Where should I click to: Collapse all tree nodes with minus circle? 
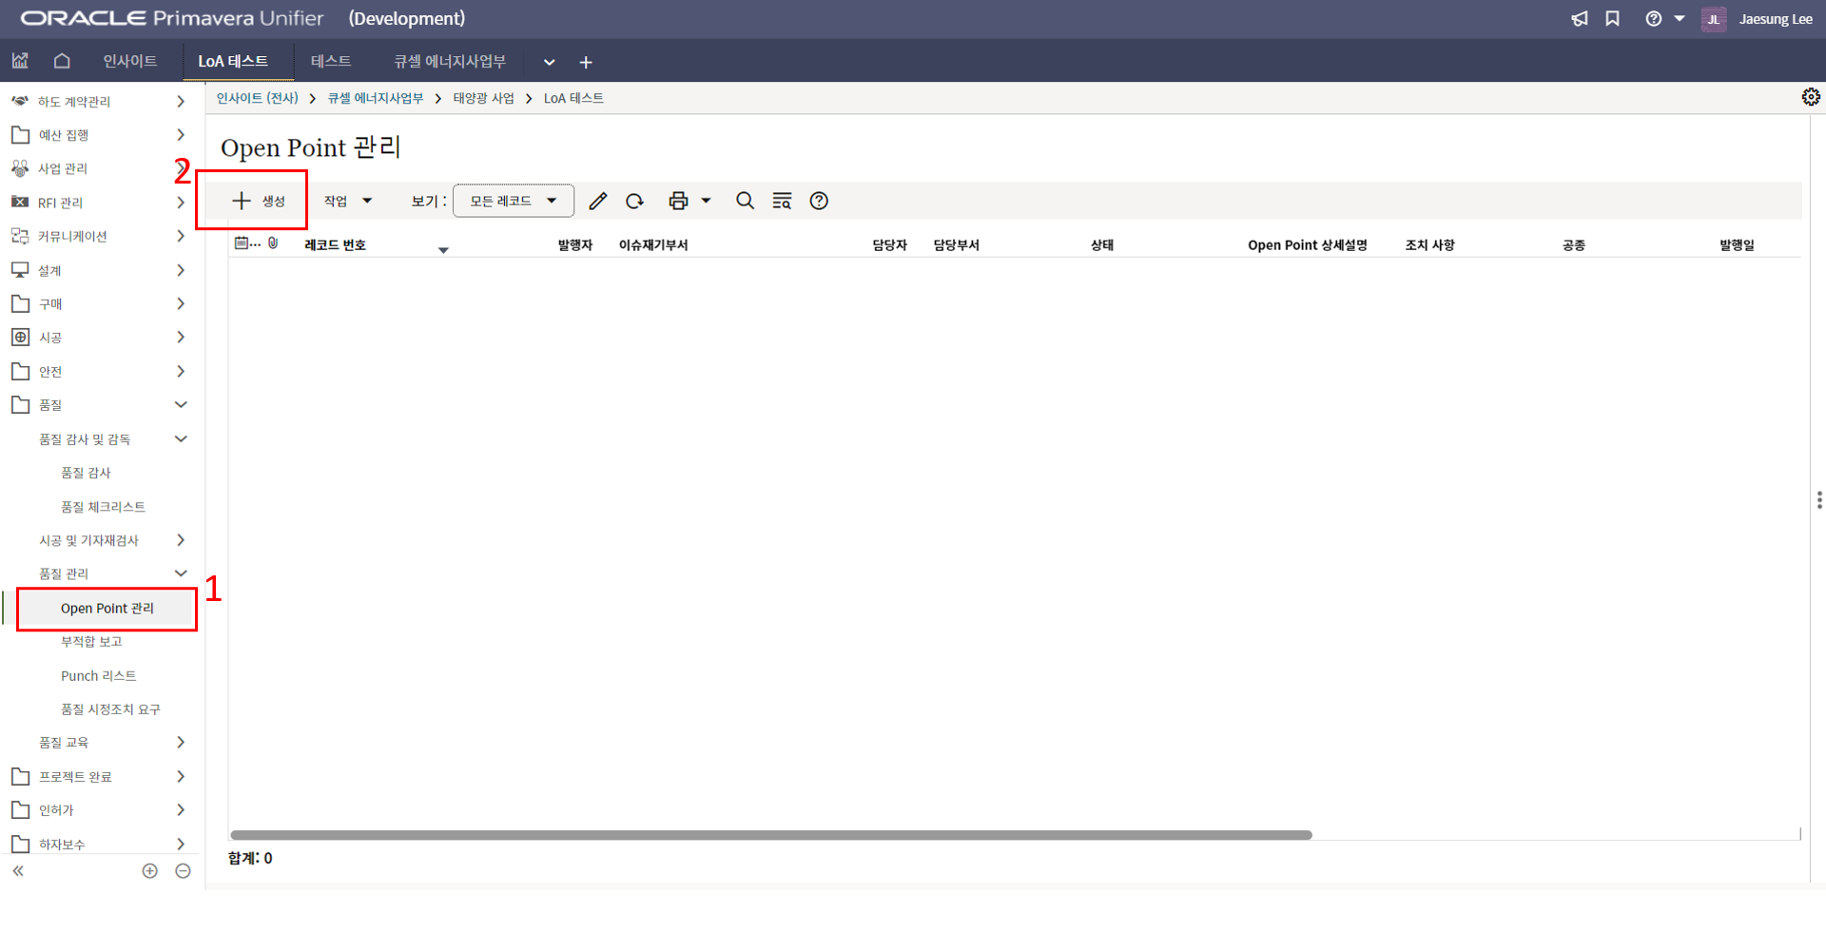coord(184,871)
